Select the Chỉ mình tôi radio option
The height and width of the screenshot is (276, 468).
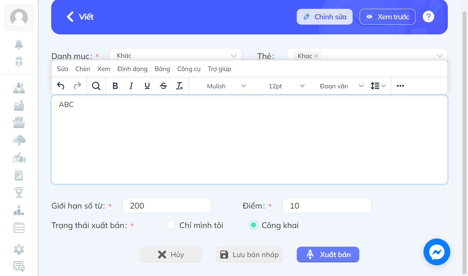(x=171, y=225)
